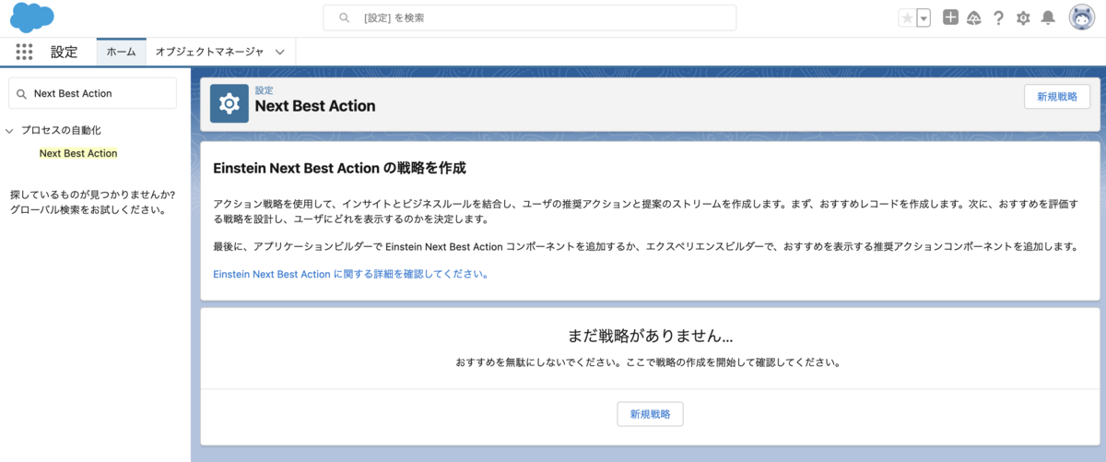
Task: Select プロセスの自動化 tree node label
Action: (61, 131)
